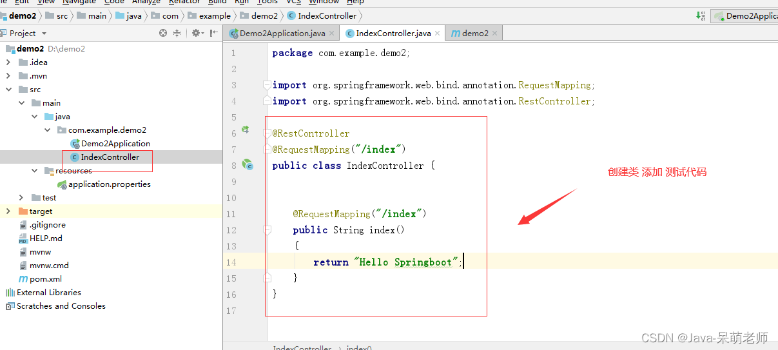This screenshot has width=778, height=350.
Task: Expand the .idea folder
Action: point(8,63)
